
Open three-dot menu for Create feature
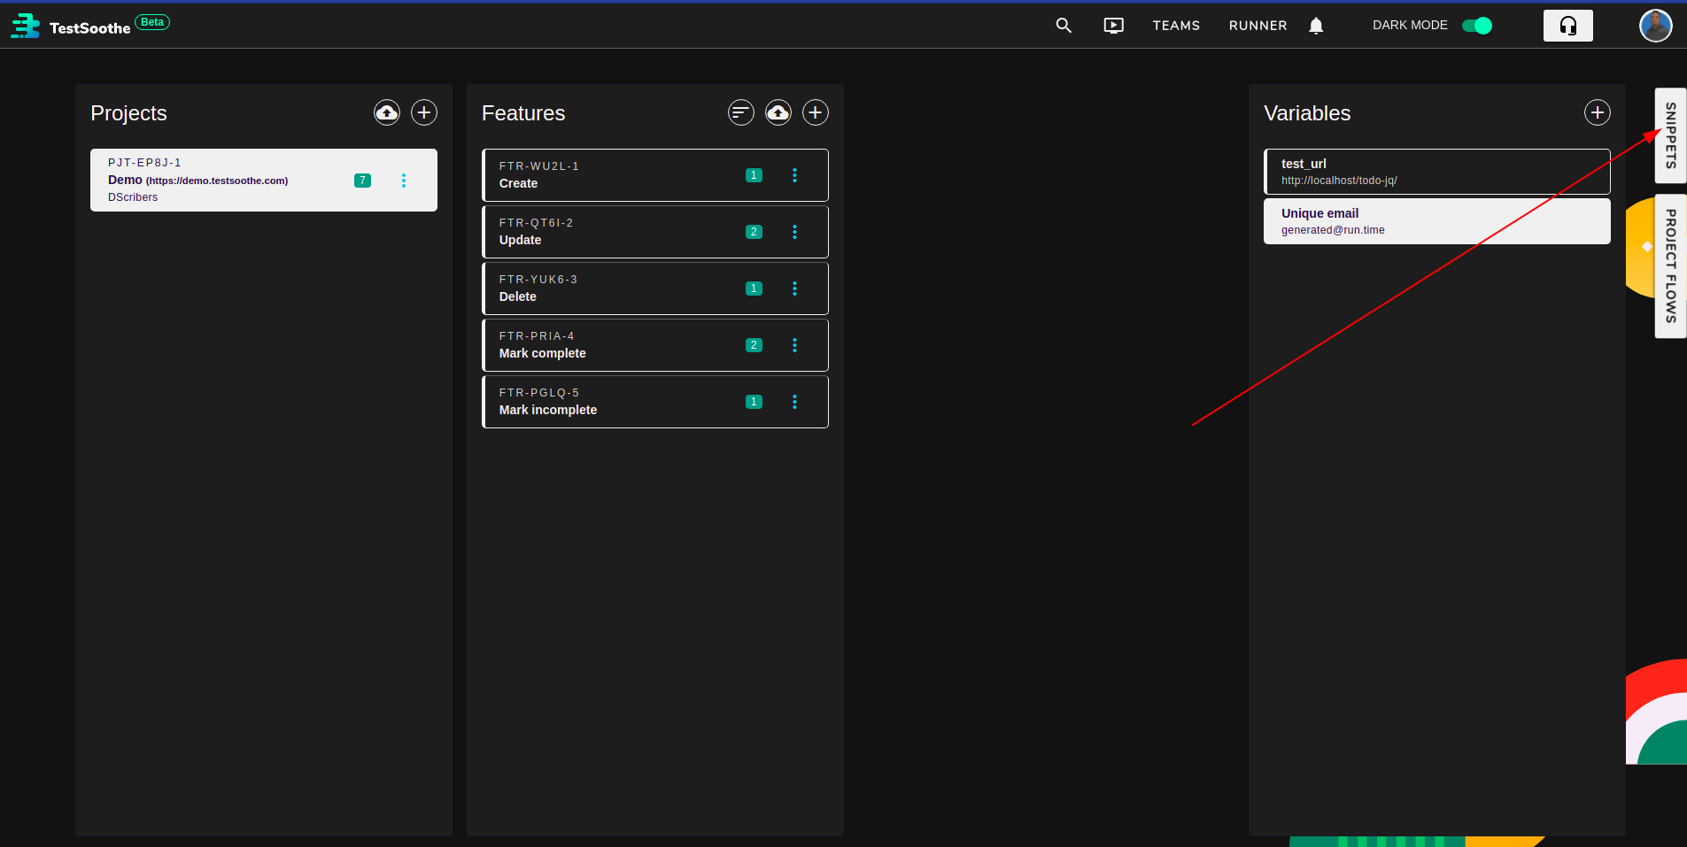point(794,175)
